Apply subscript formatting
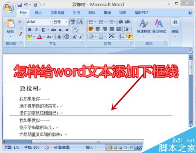This screenshot has width=196, height=153. 60,30
